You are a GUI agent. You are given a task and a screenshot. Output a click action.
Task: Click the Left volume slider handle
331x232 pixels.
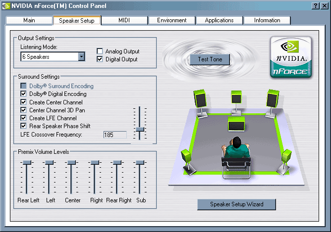pos(49,162)
